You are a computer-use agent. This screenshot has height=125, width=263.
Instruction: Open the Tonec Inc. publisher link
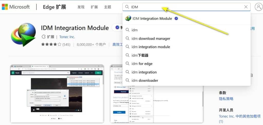tap(67, 37)
